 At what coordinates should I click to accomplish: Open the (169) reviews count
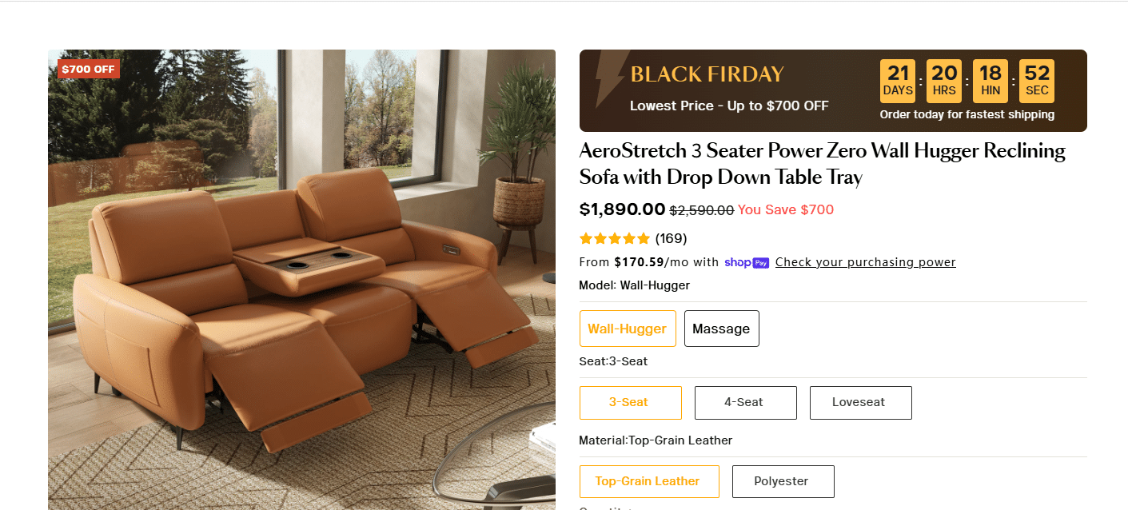tap(671, 238)
